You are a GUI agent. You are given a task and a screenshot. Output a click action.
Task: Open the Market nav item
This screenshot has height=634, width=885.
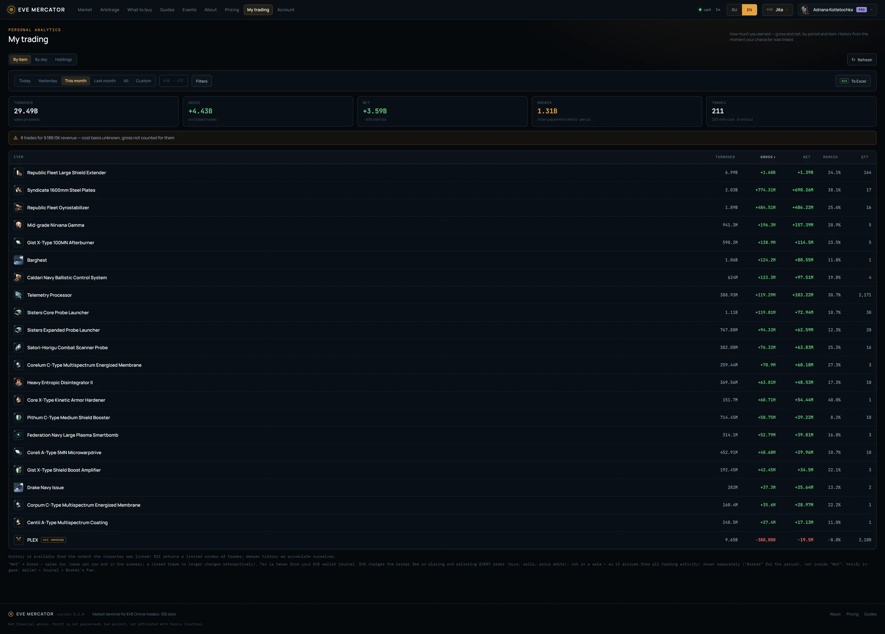click(x=85, y=10)
